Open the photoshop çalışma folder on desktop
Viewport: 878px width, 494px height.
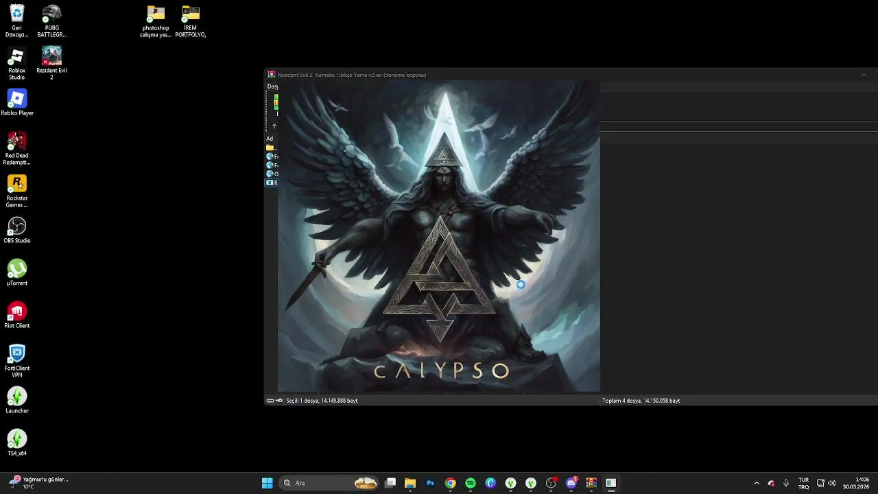(156, 21)
